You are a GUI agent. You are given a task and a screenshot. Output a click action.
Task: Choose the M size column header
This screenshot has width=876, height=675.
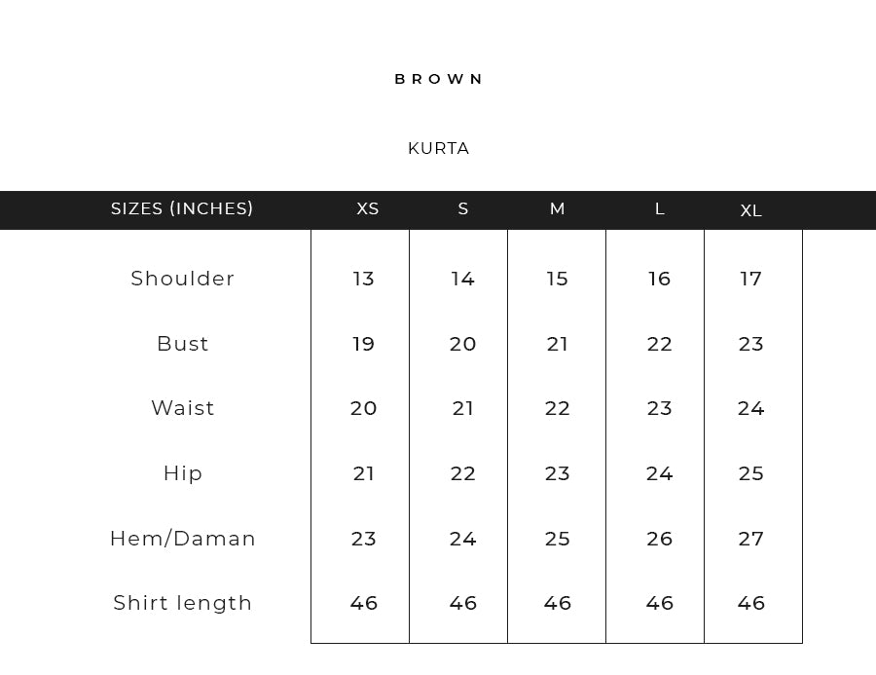[558, 209]
